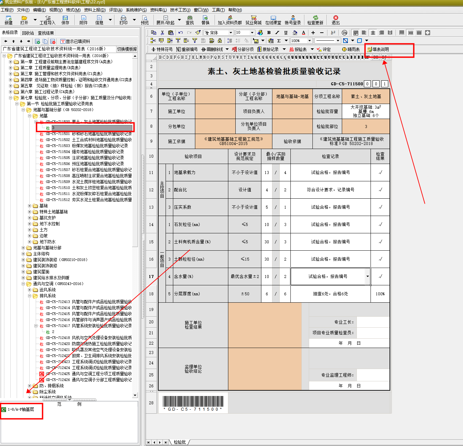Screen dimensions: 463x446
Task: Toggle 显示已填资料 filter
Action: pyautogui.click(x=75, y=41)
